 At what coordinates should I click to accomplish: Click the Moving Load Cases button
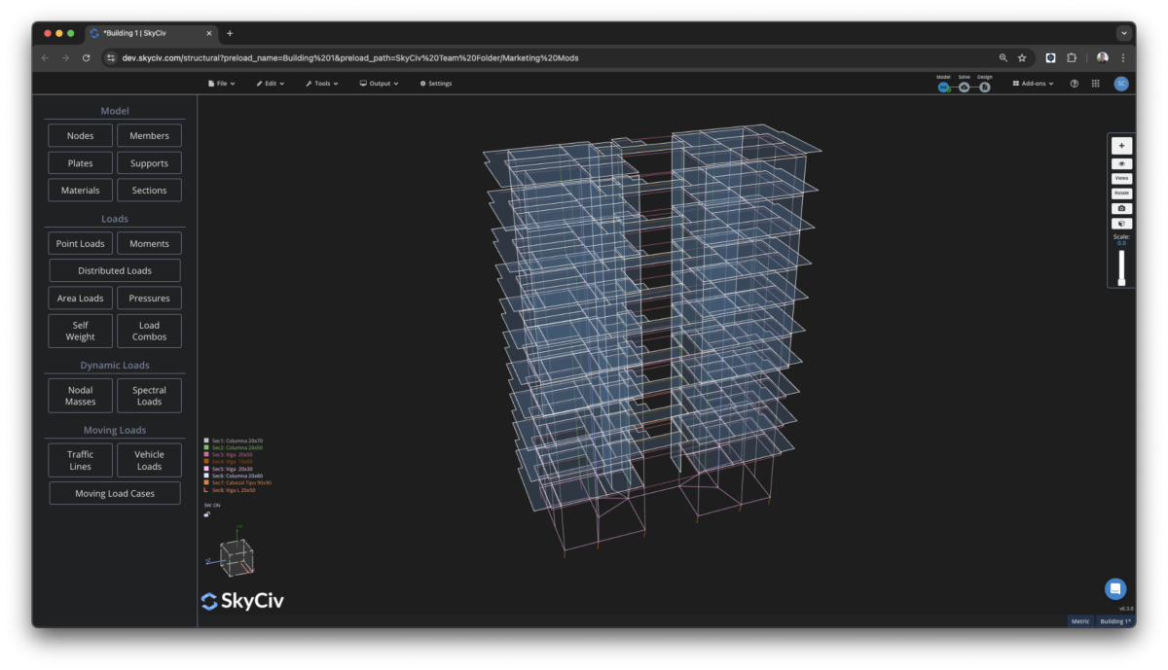[x=114, y=493]
